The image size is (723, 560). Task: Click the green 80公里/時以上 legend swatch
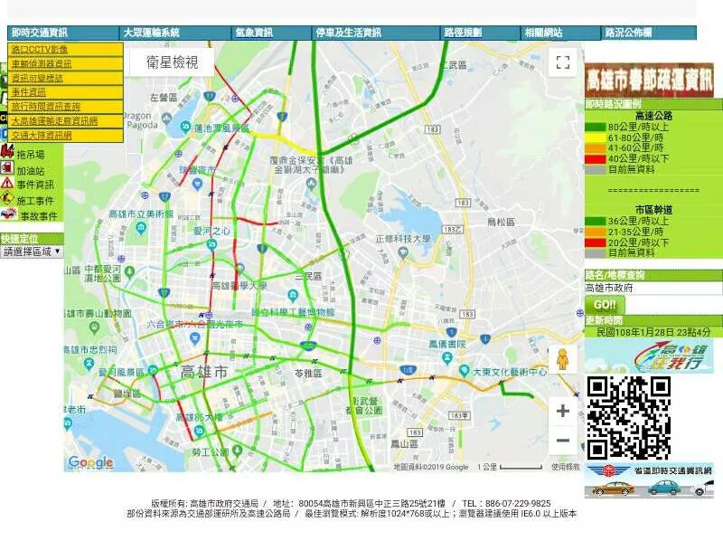(x=596, y=127)
